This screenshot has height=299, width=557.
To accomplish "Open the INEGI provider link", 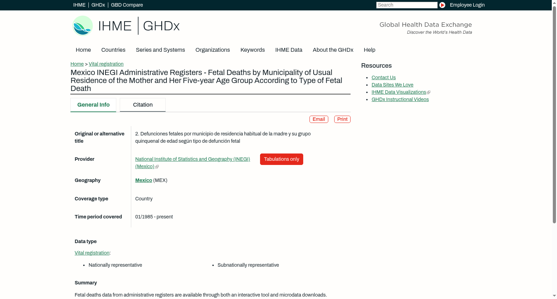I will tap(193, 163).
